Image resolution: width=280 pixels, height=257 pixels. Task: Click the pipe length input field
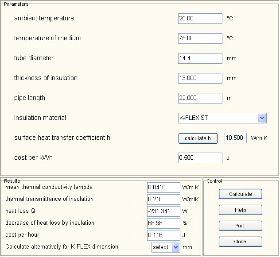pos(200,98)
